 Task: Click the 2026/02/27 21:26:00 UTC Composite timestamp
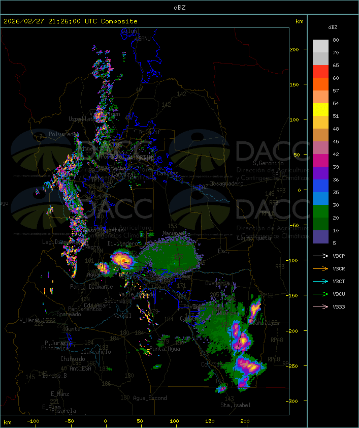click(71, 21)
